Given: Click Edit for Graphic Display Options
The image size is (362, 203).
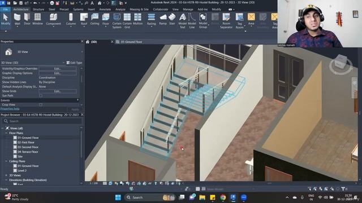Looking at the screenshot, I should pos(58,73).
